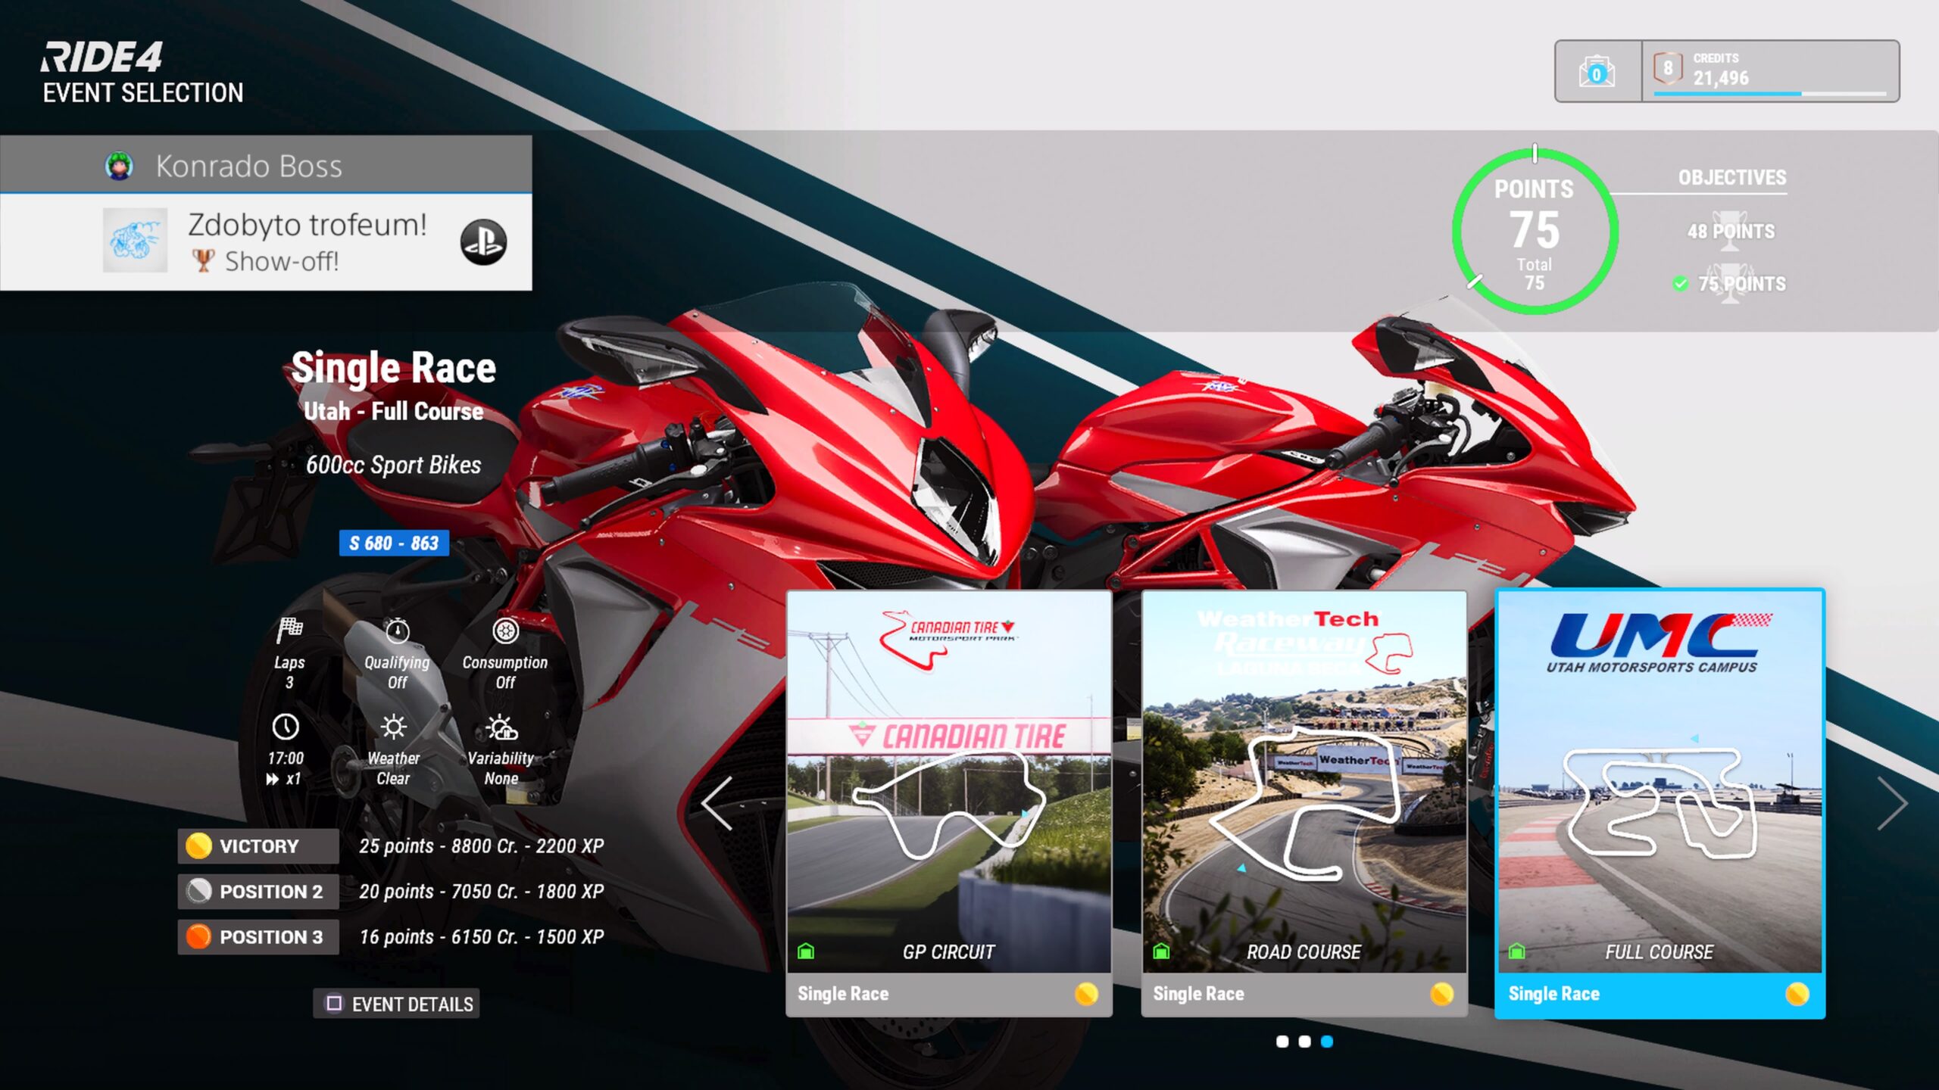The image size is (1939, 1090).
Task: Select the POSITION 2 reward row
Action: [258, 892]
